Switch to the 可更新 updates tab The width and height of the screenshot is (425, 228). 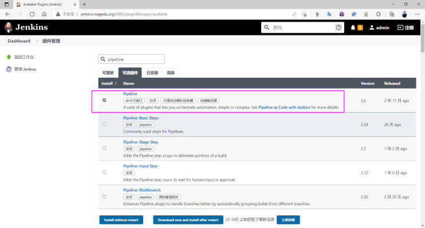108,73
